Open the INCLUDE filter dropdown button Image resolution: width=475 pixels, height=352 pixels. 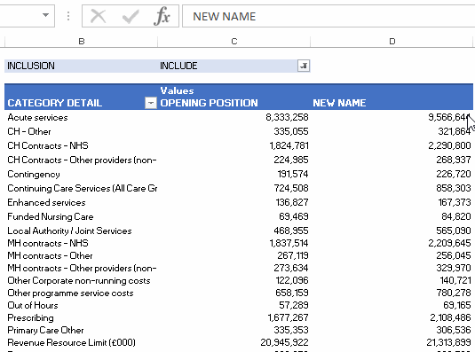[304, 66]
